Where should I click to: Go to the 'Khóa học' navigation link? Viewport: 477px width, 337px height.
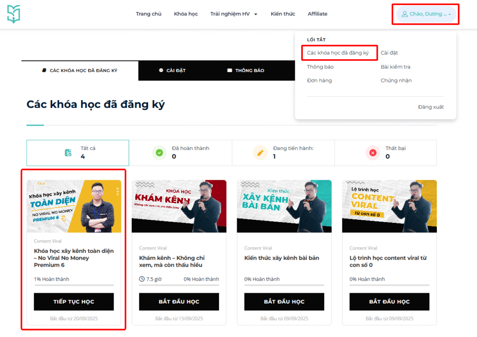[x=186, y=14]
